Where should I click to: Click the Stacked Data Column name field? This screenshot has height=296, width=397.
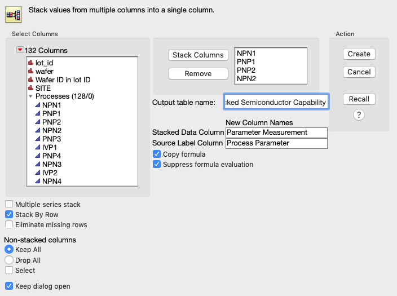(x=276, y=132)
